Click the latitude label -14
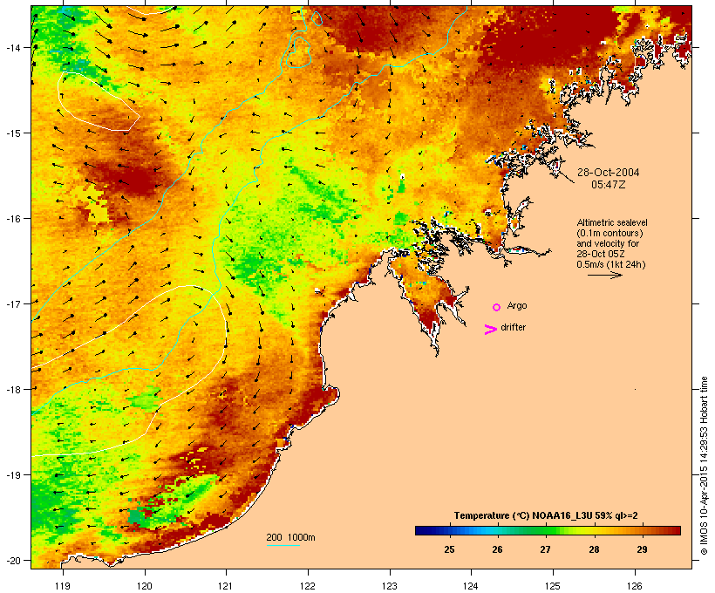 pyautogui.click(x=13, y=47)
